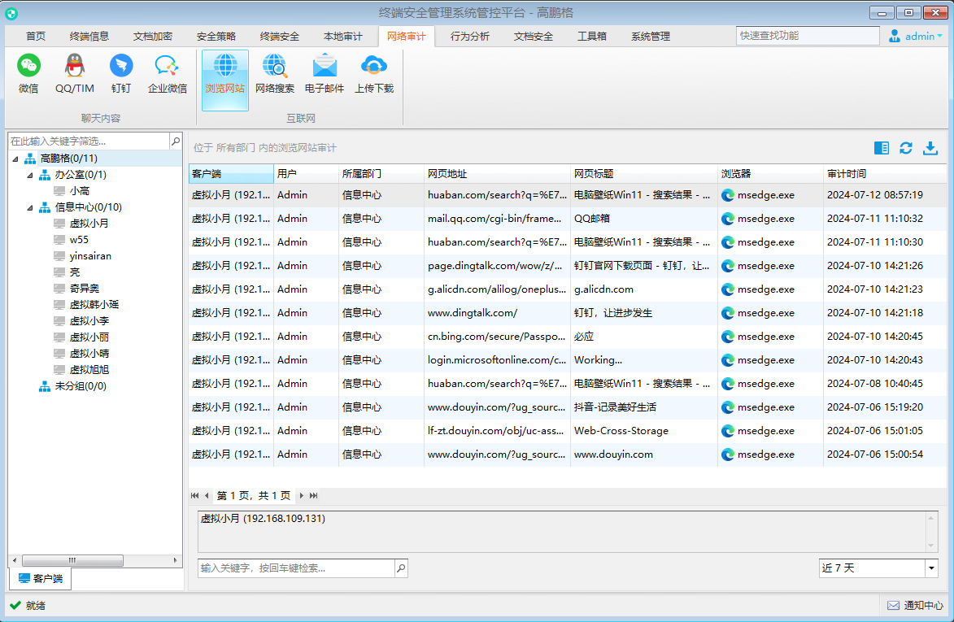Select the yinsairan client in tree
This screenshot has height=622, width=954.
pos(90,256)
